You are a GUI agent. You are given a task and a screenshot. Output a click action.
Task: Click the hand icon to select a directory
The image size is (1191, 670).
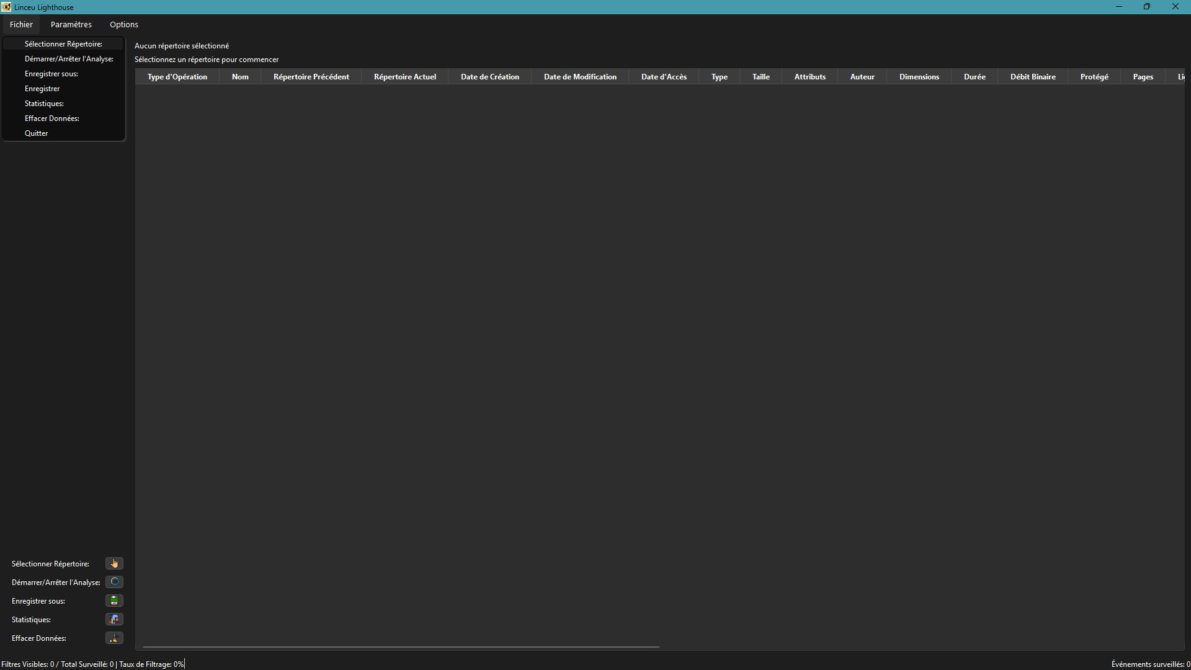114,563
